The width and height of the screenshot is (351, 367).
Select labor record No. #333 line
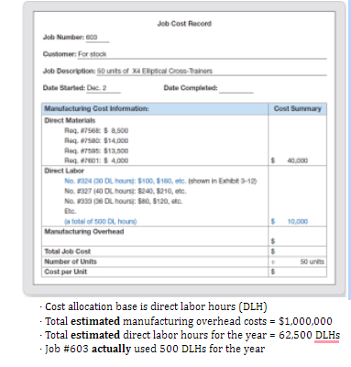coord(124,201)
